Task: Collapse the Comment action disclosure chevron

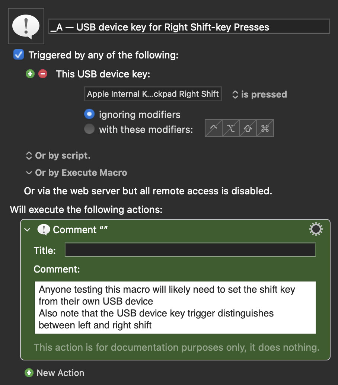Action: [27, 230]
